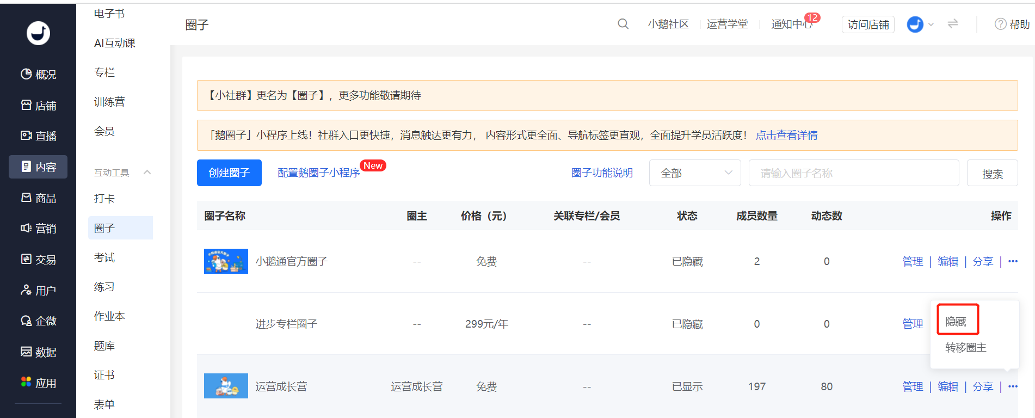Click the 299元/年 price cell

[x=486, y=324]
